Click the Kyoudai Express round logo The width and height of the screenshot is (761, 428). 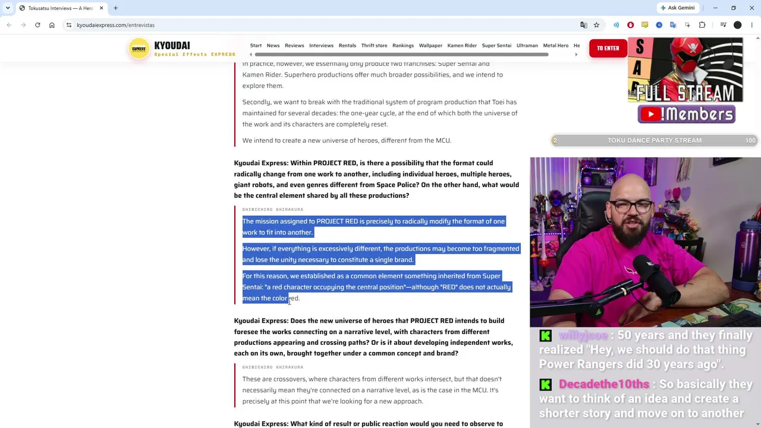click(x=139, y=49)
